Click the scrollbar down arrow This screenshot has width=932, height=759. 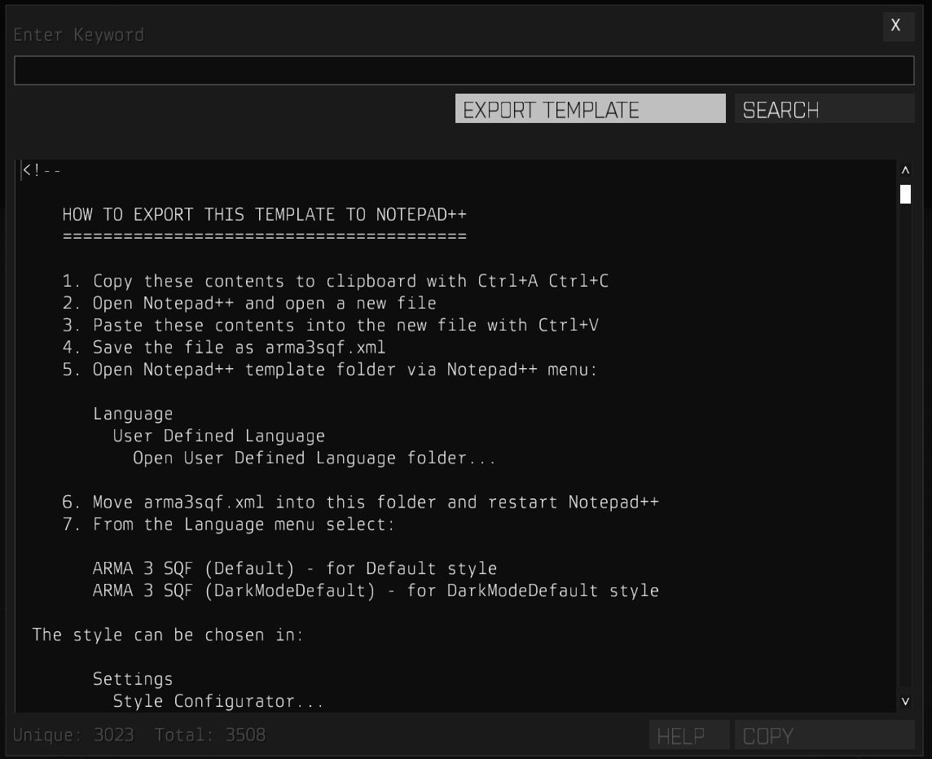point(905,701)
